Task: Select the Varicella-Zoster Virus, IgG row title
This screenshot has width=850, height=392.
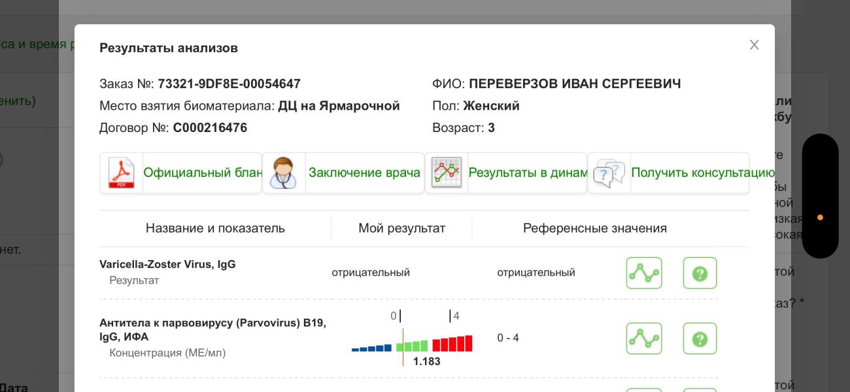Action: (167, 265)
